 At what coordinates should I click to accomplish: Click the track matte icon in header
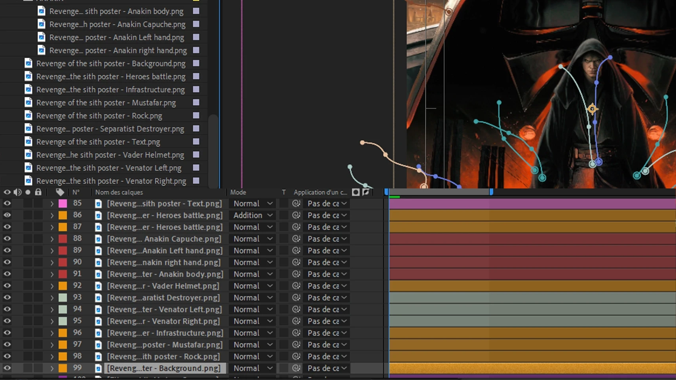[x=355, y=192]
